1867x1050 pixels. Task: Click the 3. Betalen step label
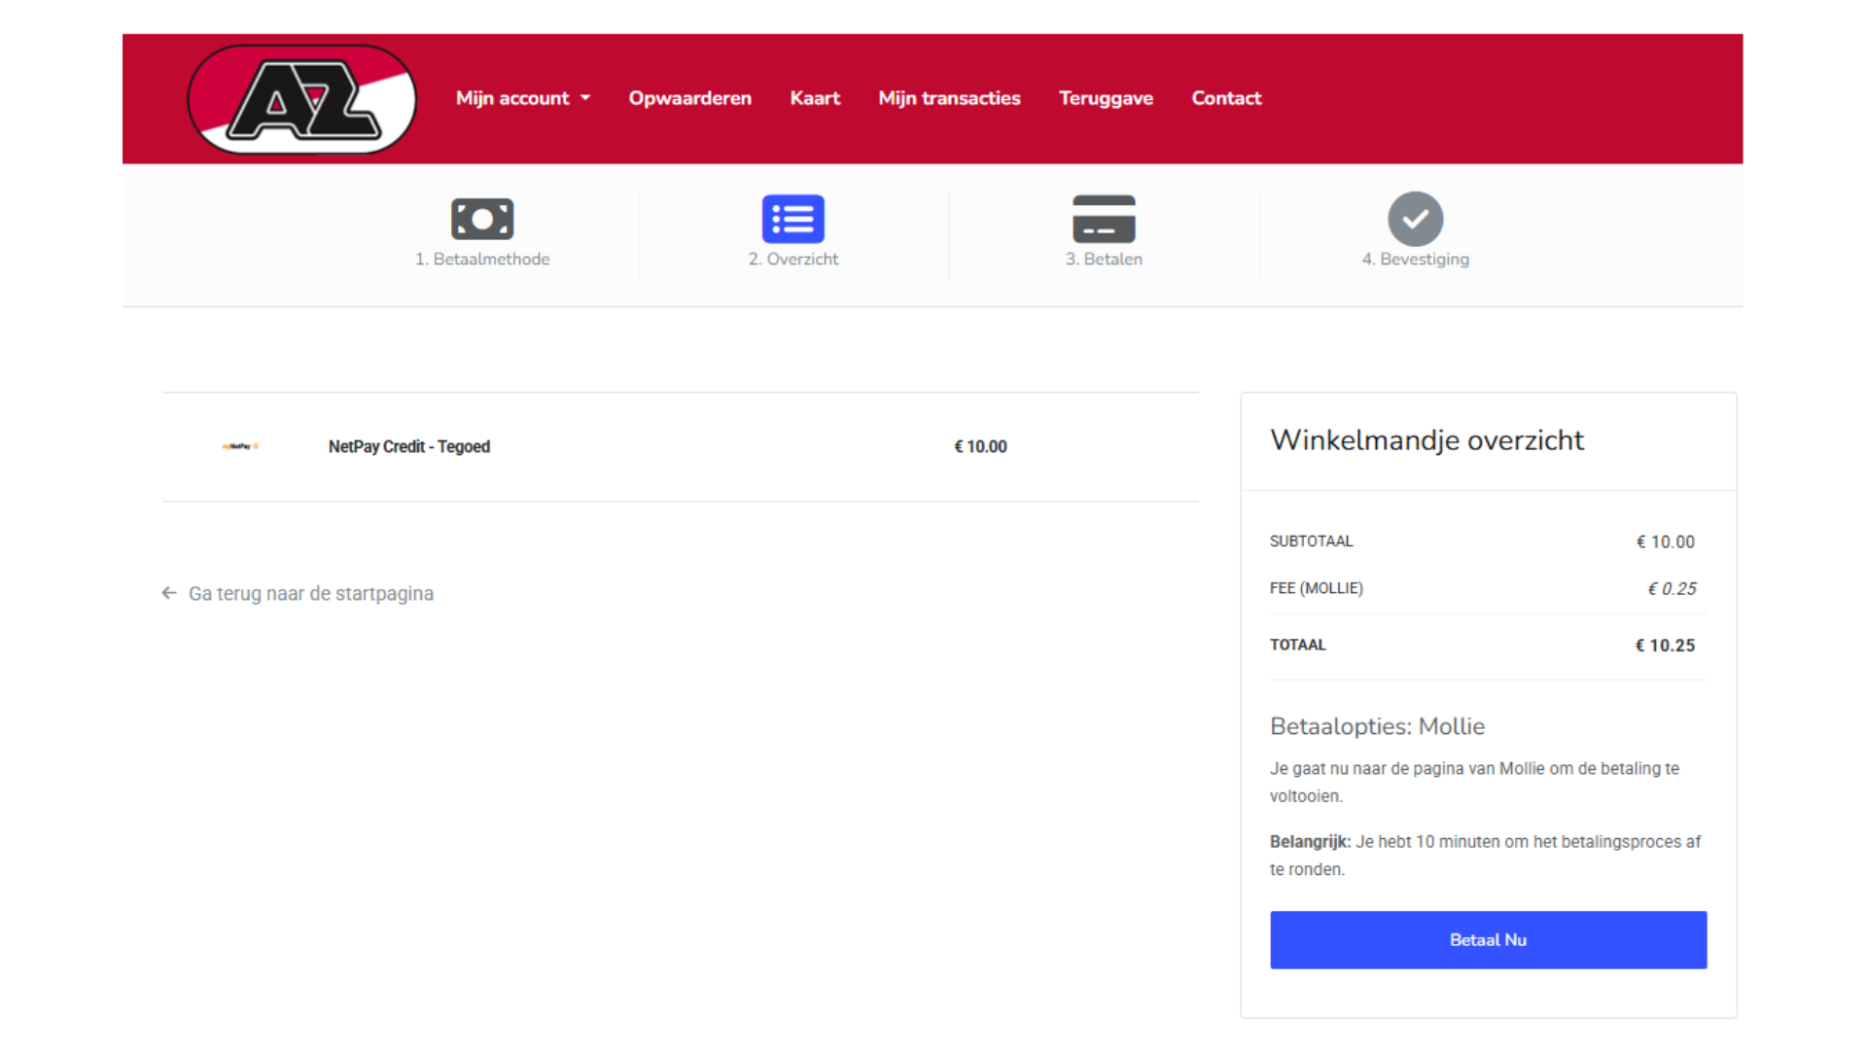click(1104, 260)
